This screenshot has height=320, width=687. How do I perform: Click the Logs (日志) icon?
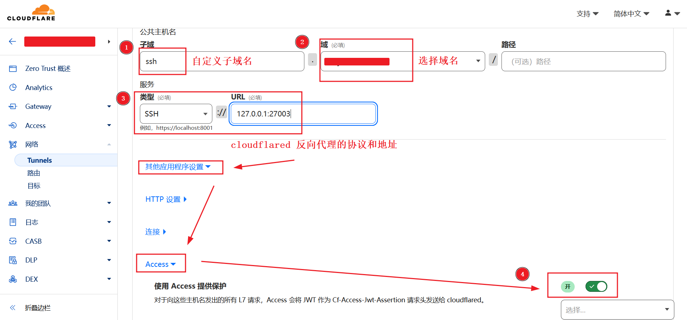13,222
